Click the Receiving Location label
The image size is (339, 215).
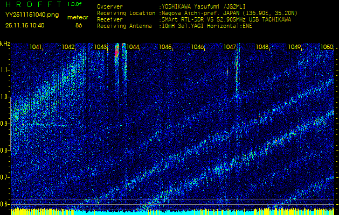point(126,13)
